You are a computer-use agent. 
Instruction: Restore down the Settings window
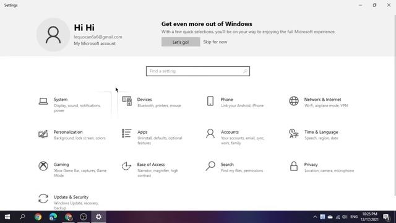374,5
